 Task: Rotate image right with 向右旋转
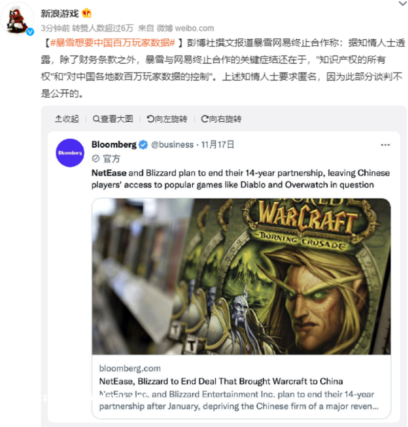click(x=221, y=119)
